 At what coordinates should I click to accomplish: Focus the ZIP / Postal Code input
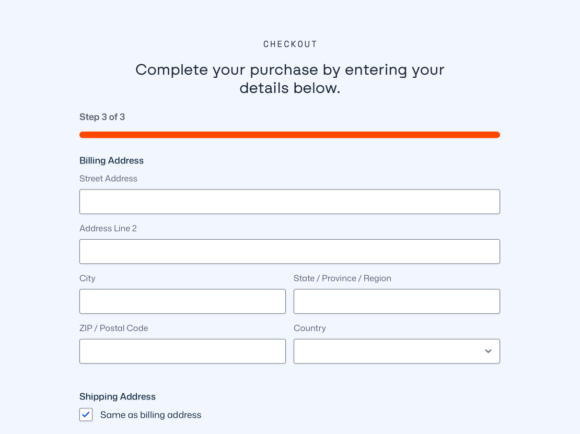pyautogui.click(x=182, y=351)
